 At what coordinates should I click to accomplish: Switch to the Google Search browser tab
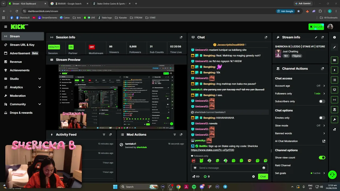tap(69, 4)
